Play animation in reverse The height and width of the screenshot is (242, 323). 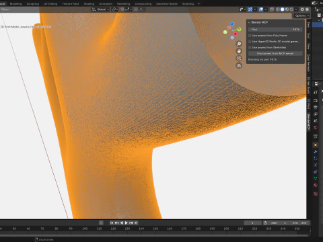point(122,223)
